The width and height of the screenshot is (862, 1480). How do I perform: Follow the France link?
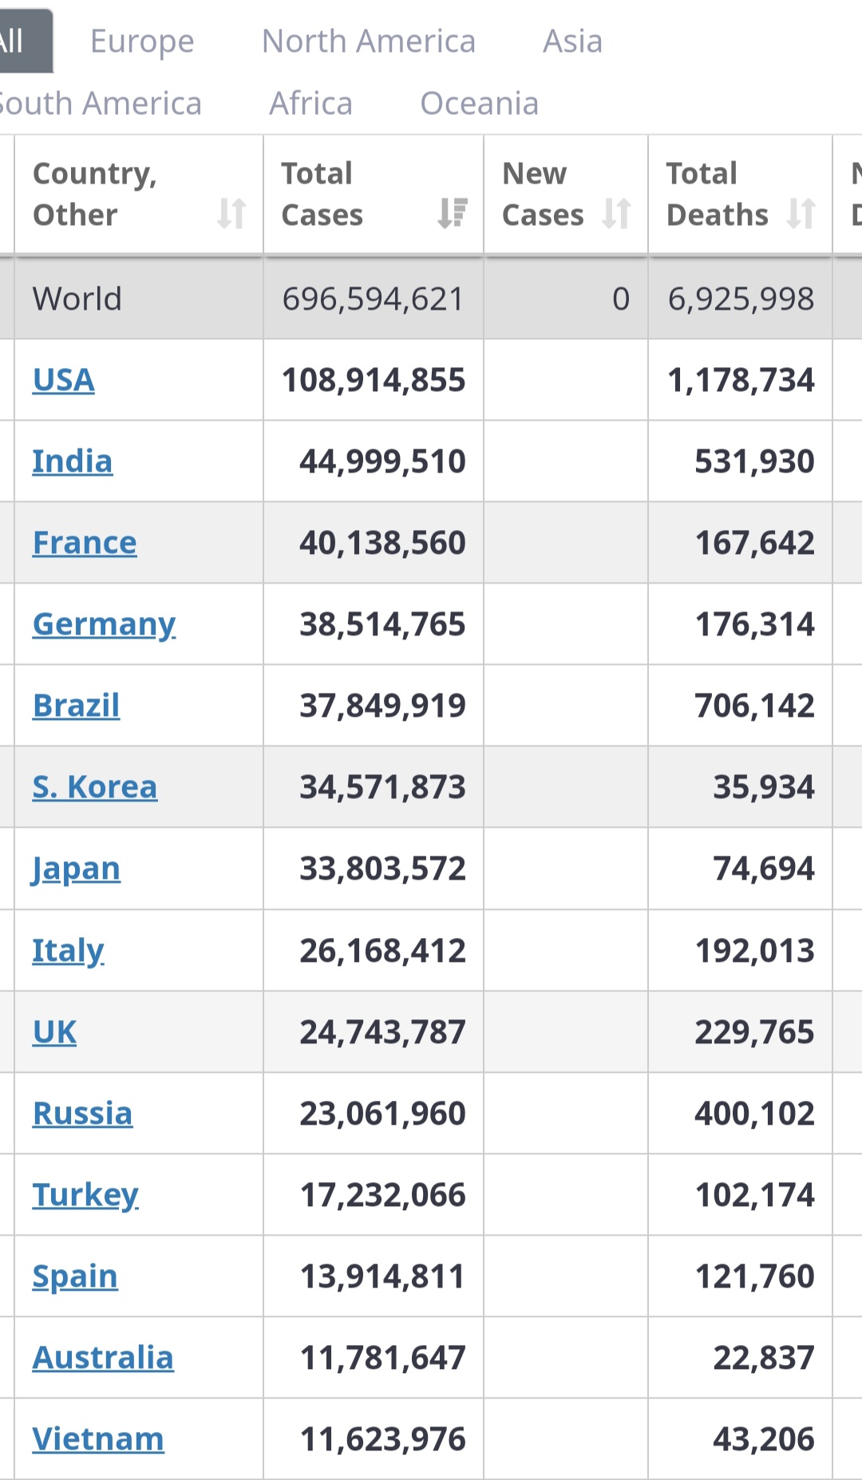[x=85, y=543]
